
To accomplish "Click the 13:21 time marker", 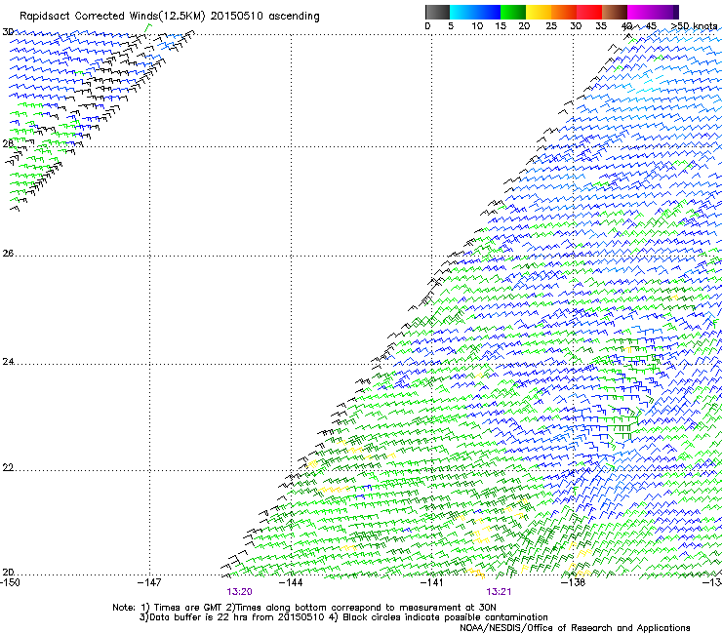I will 499,592.
